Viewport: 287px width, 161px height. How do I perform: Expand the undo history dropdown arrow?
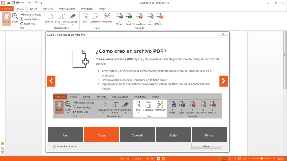pos(26,3)
